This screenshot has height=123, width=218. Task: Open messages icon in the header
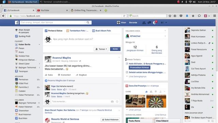coord(149,23)
